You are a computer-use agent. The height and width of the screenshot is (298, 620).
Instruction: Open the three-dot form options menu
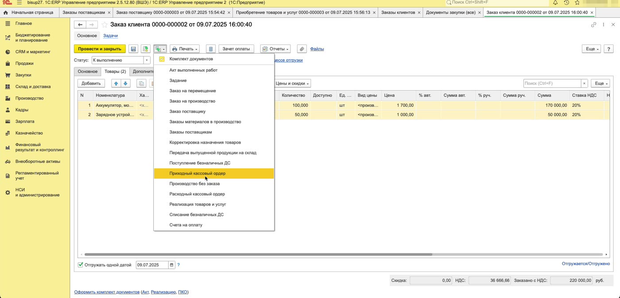(x=603, y=25)
